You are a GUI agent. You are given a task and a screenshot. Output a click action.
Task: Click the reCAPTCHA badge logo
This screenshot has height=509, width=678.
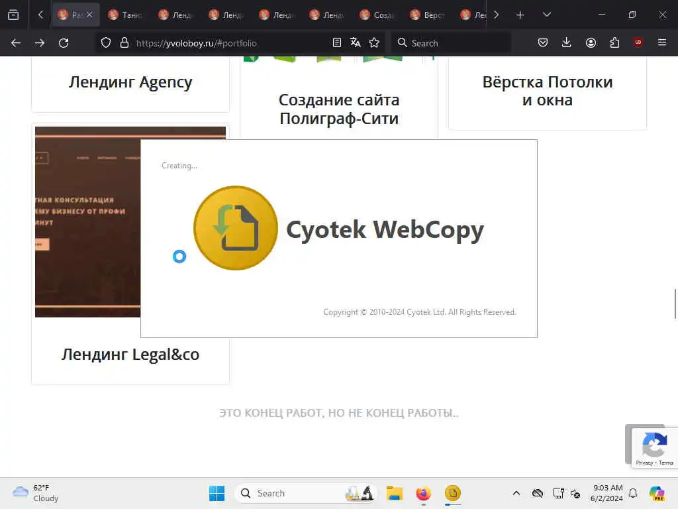pos(655,445)
